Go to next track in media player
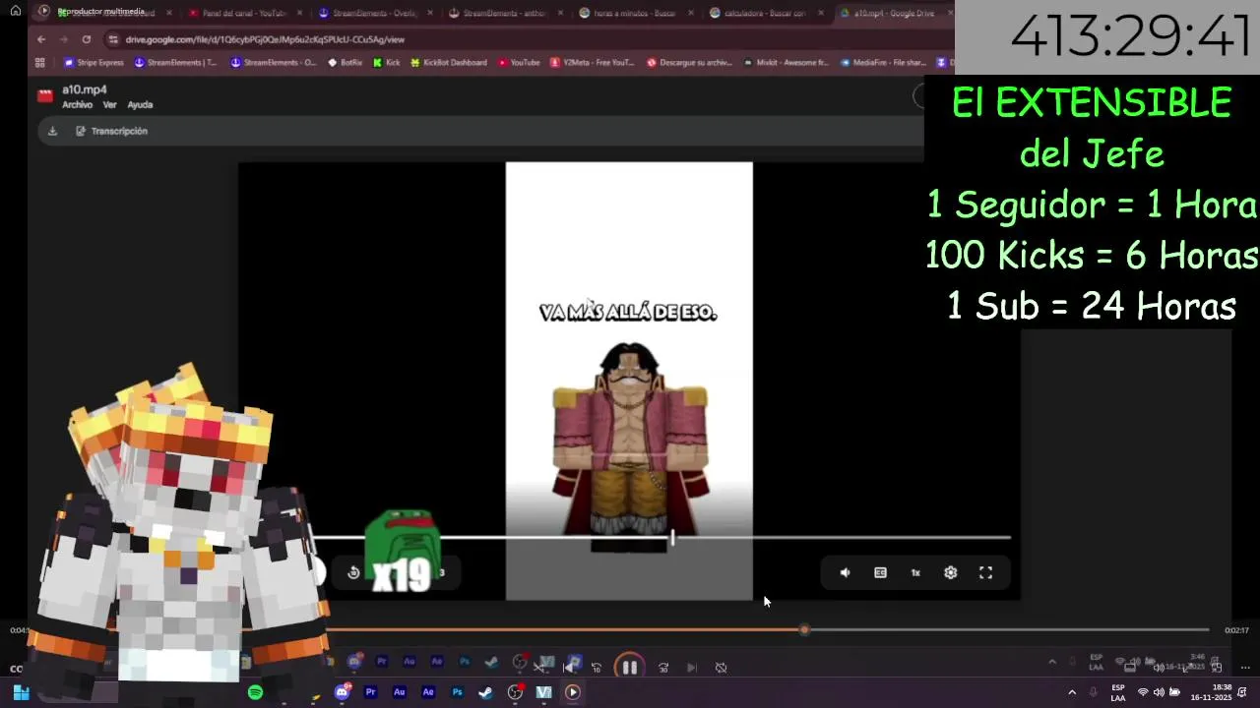Image resolution: width=1260 pixels, height=708 pixels. click(692, 668)
